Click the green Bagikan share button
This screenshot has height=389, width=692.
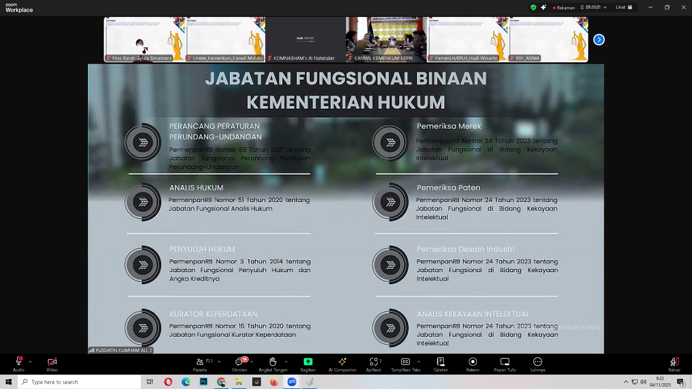point(308,362)
